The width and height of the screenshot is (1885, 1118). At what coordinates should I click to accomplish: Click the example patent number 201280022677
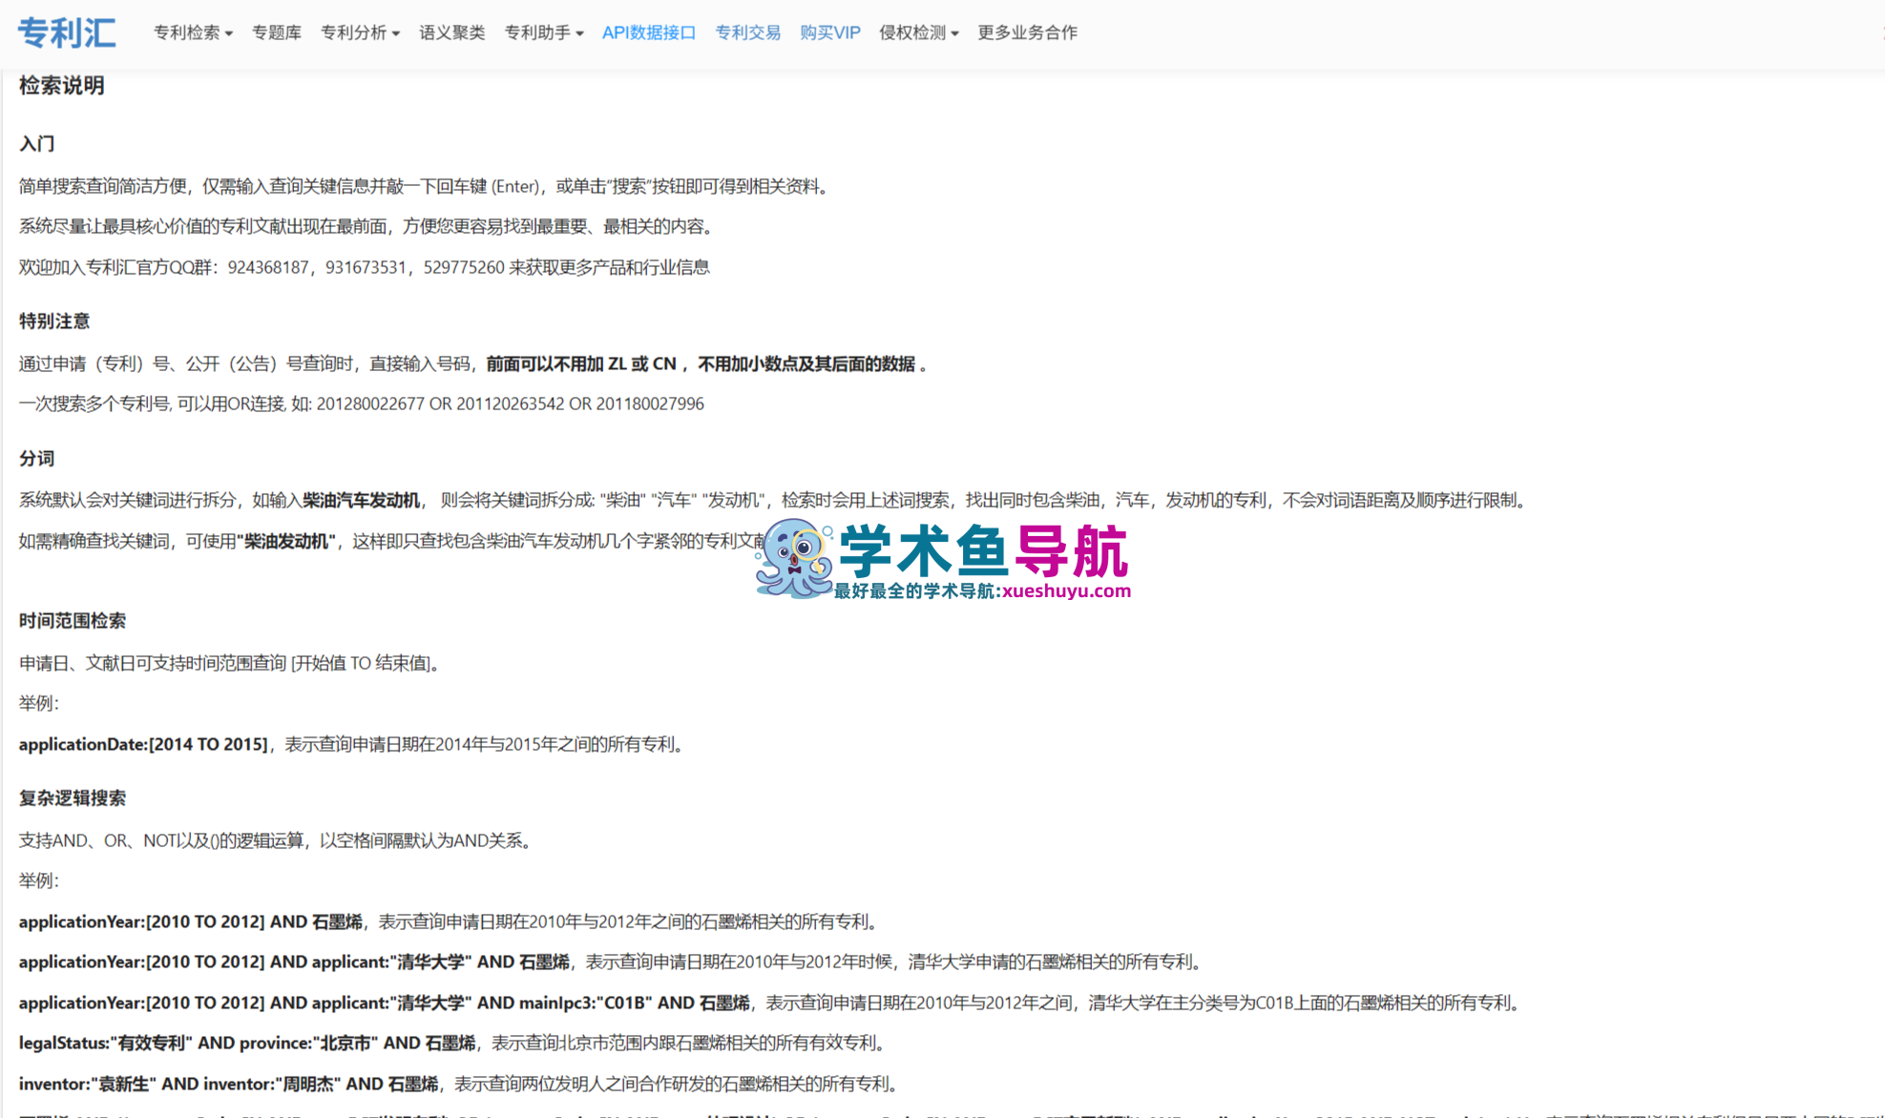pyautogui.click(x=370, y=404)
